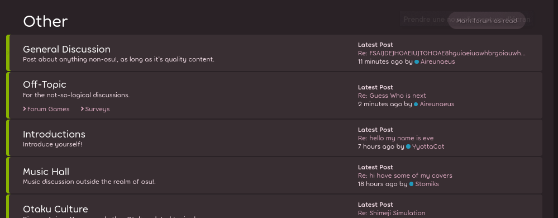
Task: Go to Forum Games subforum
Action: (49, 109)
